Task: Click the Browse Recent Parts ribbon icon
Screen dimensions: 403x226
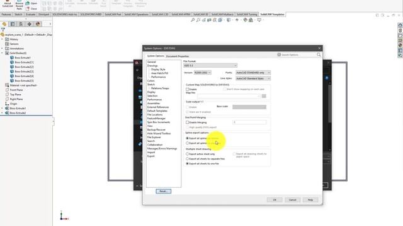Action: point(20,5)
